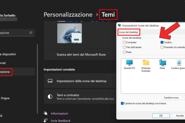Confirm the dialog with OK
185x123 pixels.
click(161, 115)
